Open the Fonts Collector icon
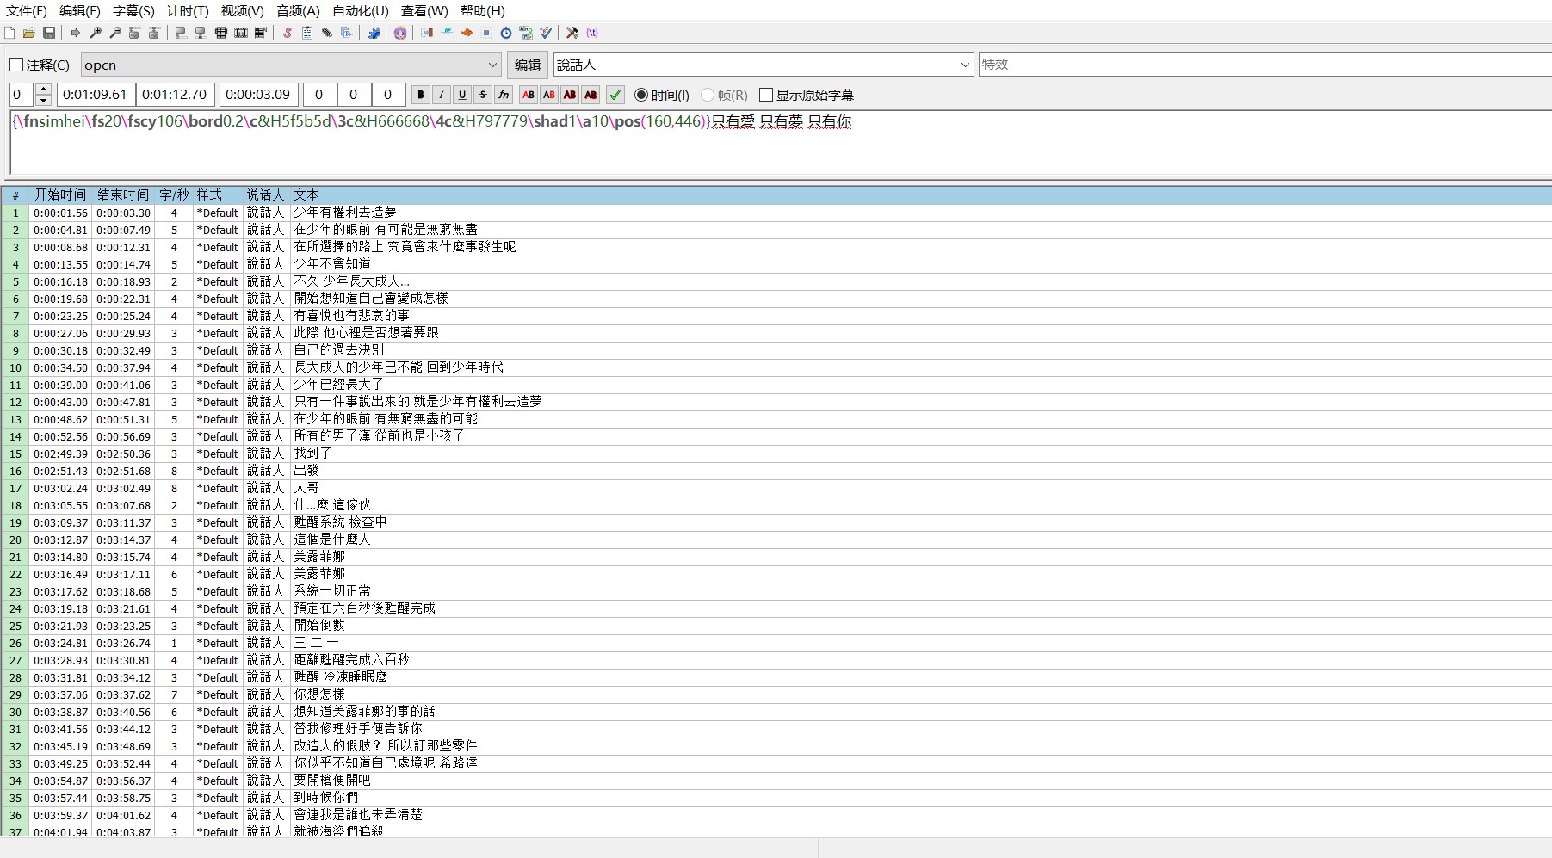The image size is (1552, 858). point(346,33)
